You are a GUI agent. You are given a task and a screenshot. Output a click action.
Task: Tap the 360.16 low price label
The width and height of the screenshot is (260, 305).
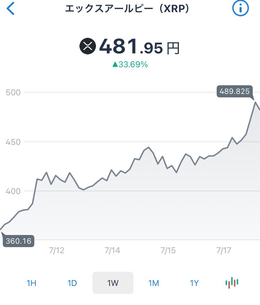click(18, 241)
